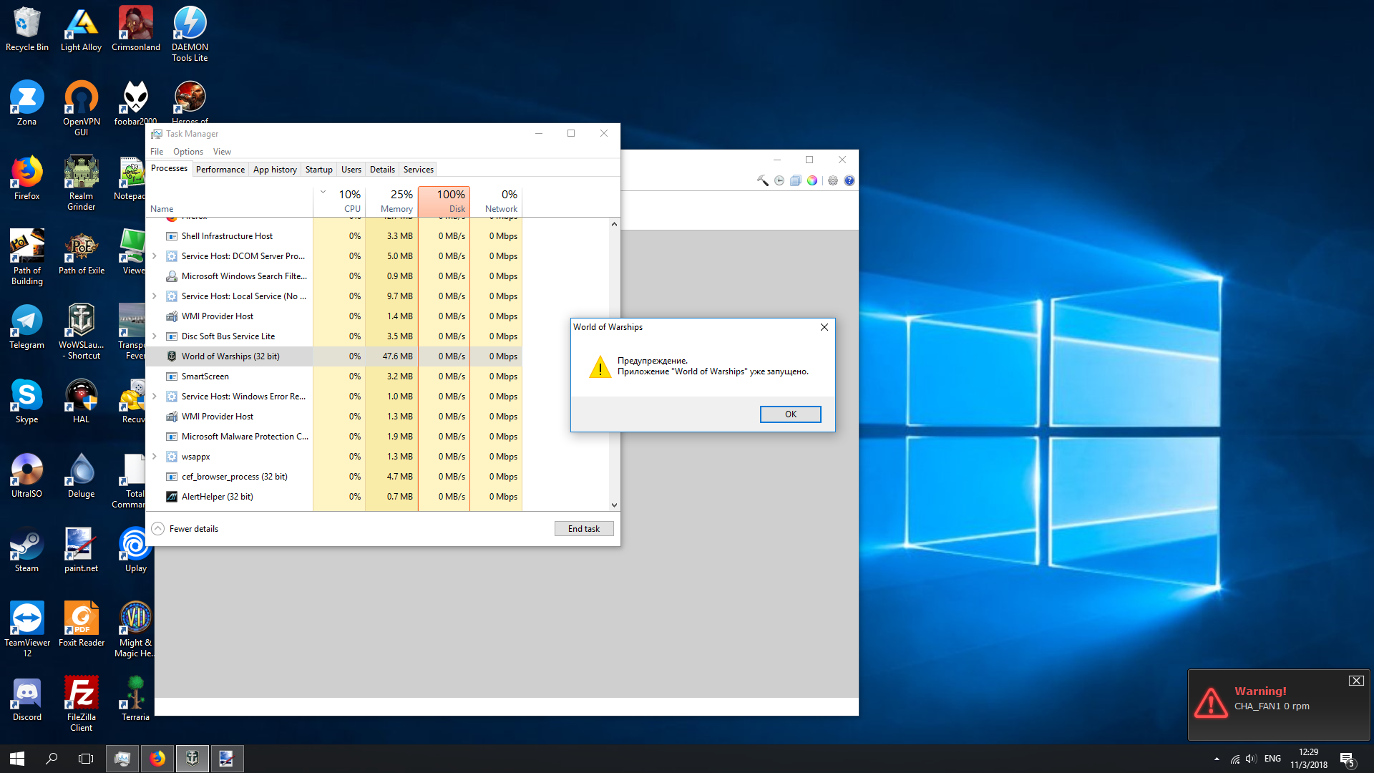
Task: Select Microsoft Windows Search Filter row
Action: [x=335, y=276]
